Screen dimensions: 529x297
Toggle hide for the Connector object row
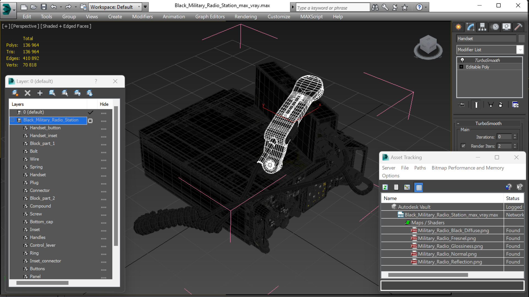click(x=104, y=191)
